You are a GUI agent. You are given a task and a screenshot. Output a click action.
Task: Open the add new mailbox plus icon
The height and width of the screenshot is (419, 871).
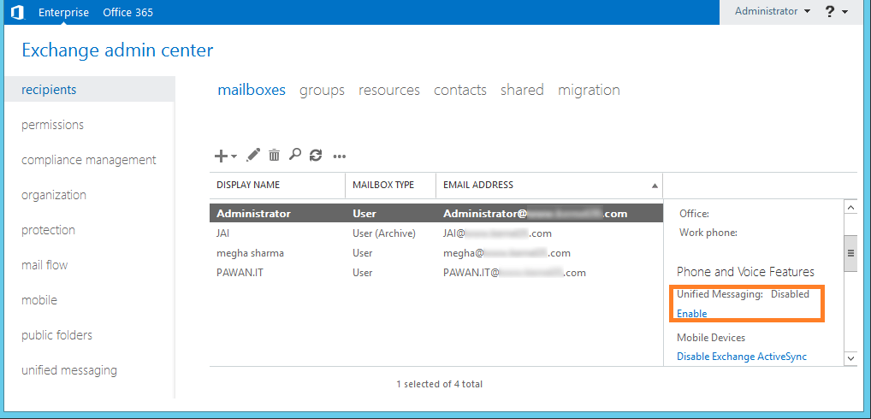(221, 156)
